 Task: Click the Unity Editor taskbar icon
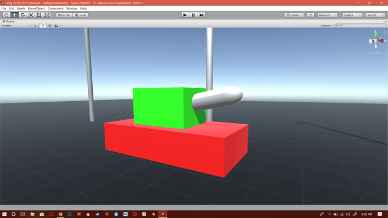coord(163,214)
